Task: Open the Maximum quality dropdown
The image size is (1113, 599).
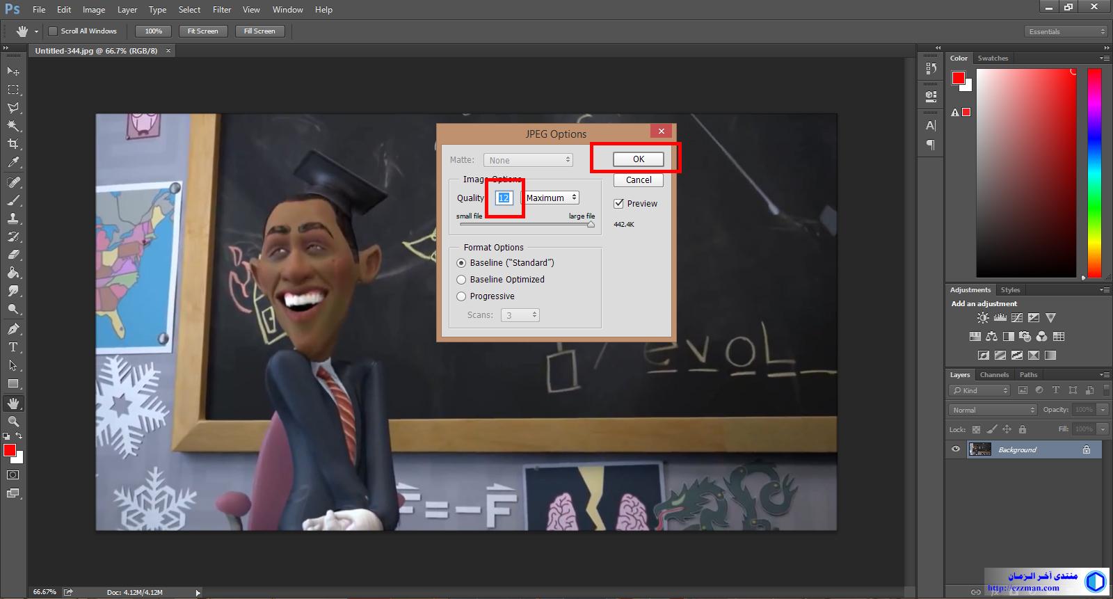Action: [551, 198]
